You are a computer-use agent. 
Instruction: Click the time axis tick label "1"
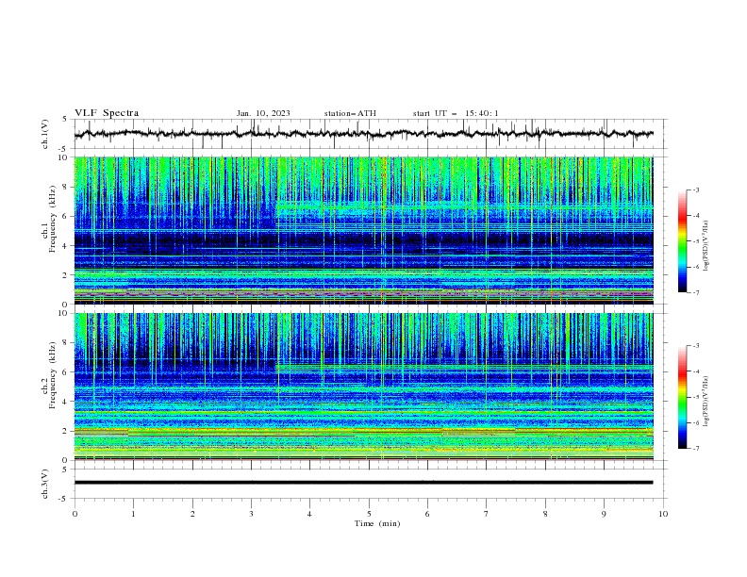(133, 514)
